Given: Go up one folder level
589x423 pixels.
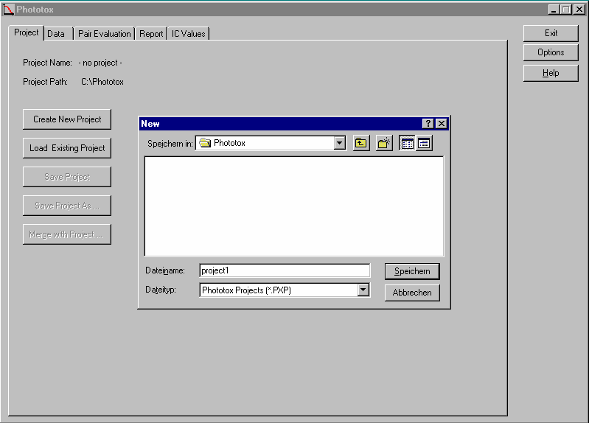Looking at the screenshot, I should 360,144.
